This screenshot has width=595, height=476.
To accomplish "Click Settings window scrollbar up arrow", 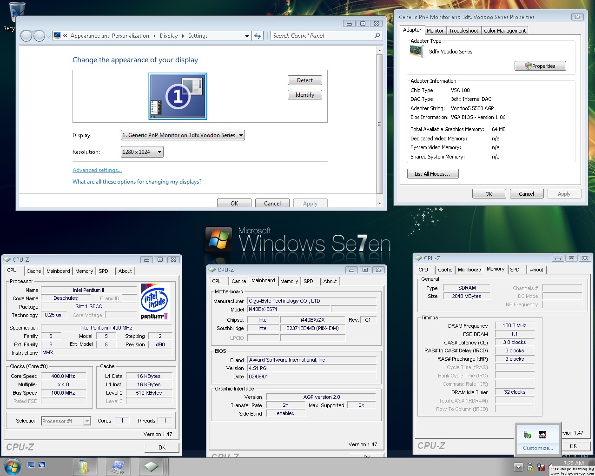I will tap(379, 50).
